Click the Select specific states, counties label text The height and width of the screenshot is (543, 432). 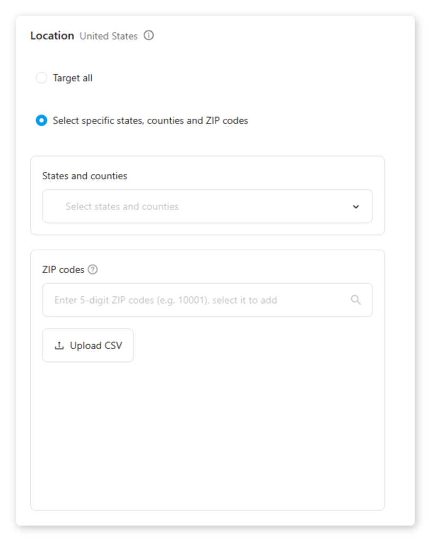click(x=150, y=120)
